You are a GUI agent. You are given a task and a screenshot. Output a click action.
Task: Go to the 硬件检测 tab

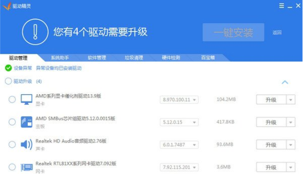pos(171,58)
